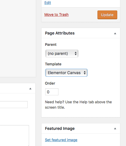126x146 pixels.
Task: Open the Template dropdown showing Elementor Canvas
Action: pos(66,73)
